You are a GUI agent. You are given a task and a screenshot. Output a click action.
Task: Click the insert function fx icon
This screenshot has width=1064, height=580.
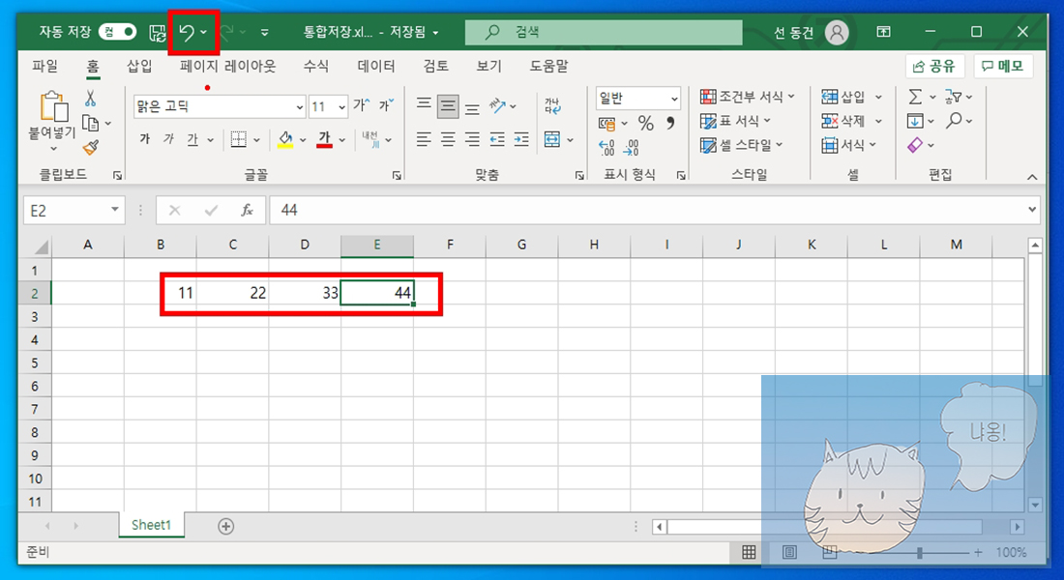[247, 211]
